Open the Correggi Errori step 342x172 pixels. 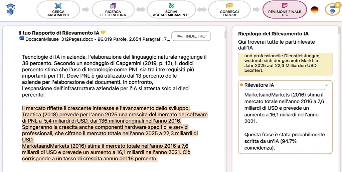229,10
